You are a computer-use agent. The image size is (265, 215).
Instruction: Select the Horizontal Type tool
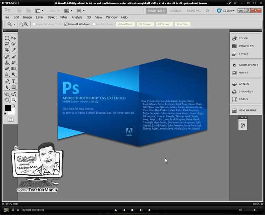point(14,81)
